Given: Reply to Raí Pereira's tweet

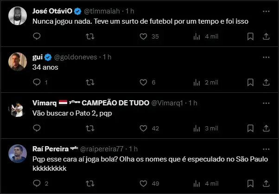Looking at the screenshot, I should pyautogui.click(x=37, y=183).
